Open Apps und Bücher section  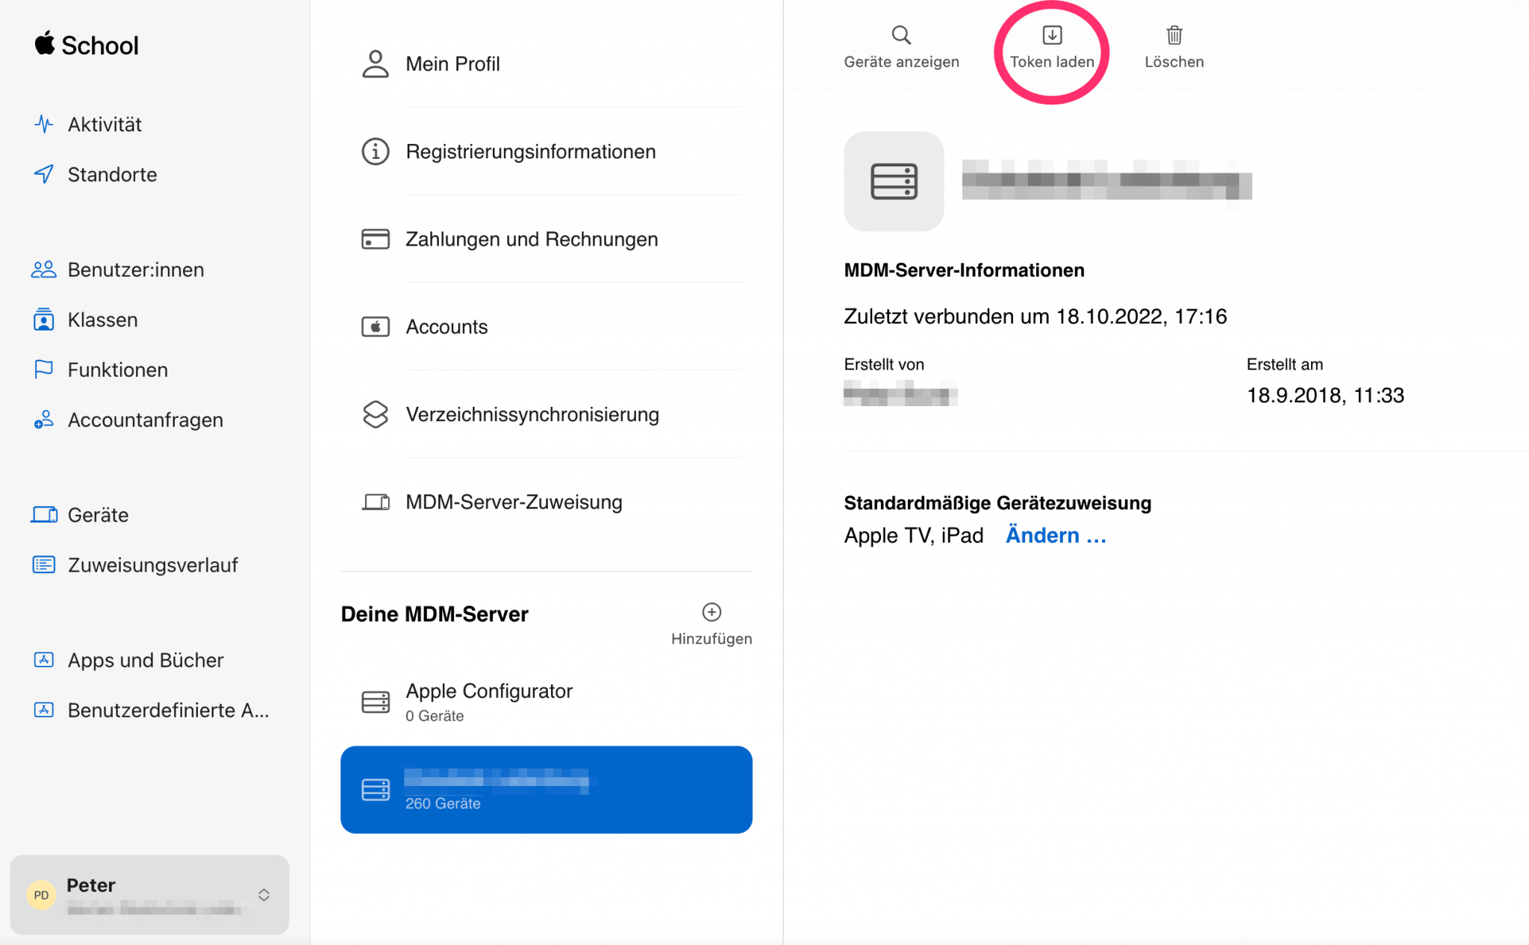pos(146,660)
